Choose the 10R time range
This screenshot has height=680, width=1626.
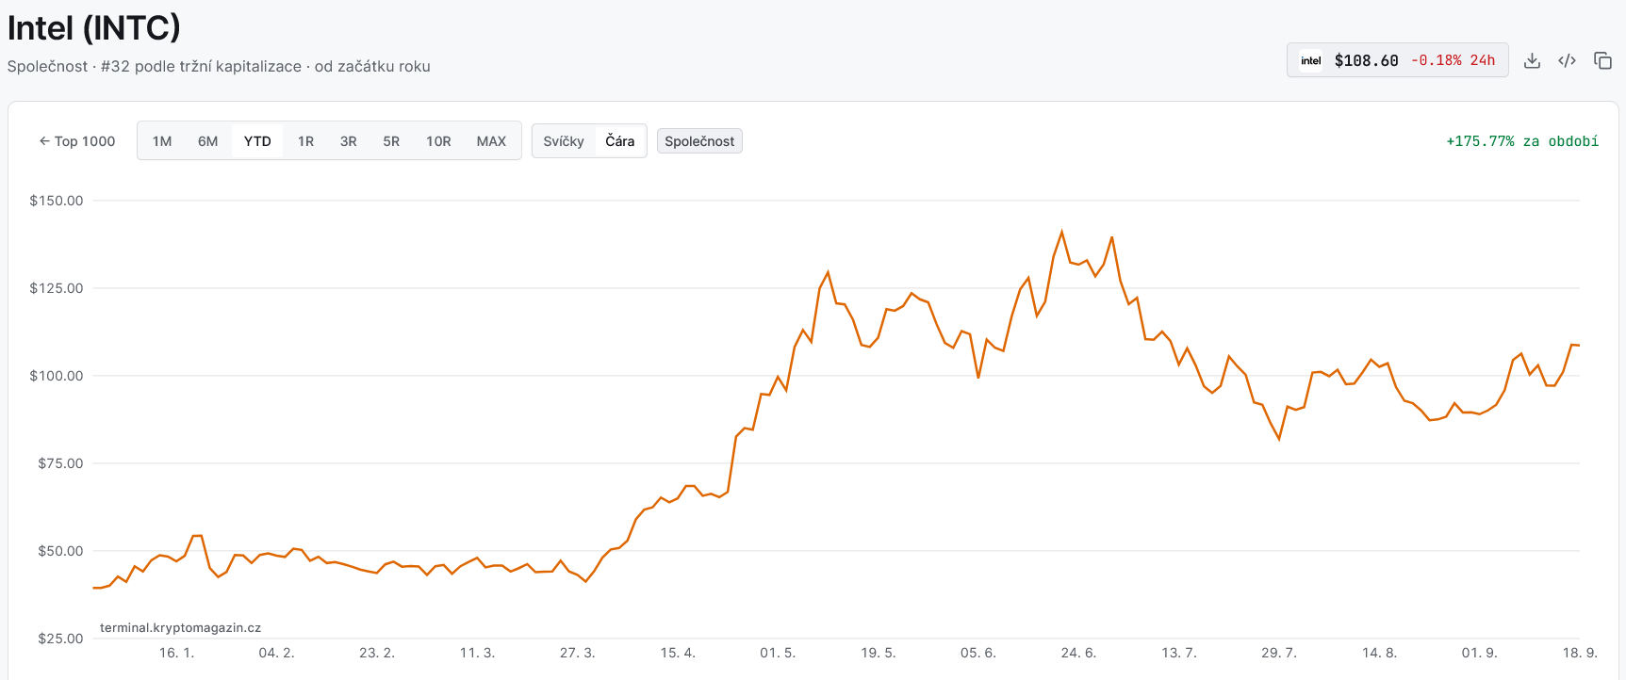click(438, 141)
